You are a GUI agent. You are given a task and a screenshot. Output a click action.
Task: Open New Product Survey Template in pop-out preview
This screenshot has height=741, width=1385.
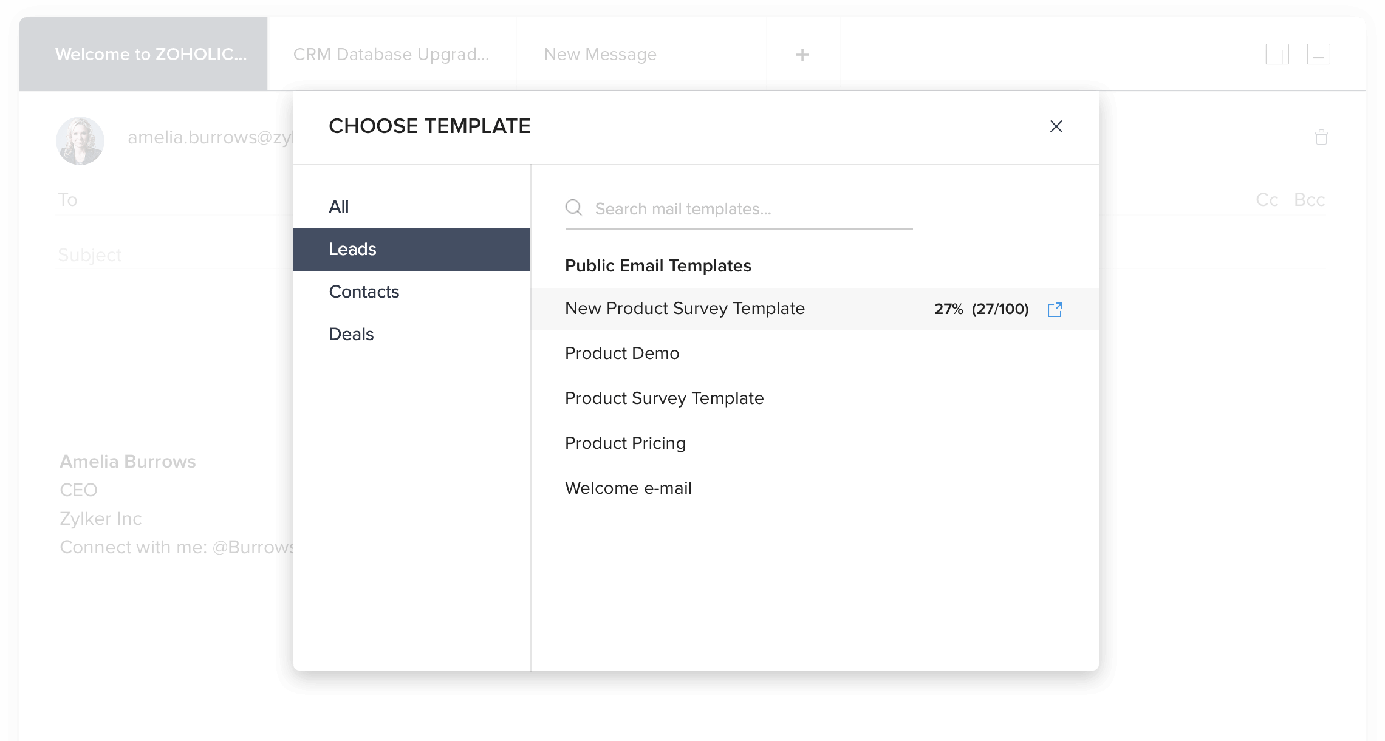(x=1056, y=309)
